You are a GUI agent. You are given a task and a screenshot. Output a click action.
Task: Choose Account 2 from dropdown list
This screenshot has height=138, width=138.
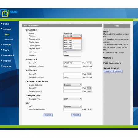click(72, 40)
